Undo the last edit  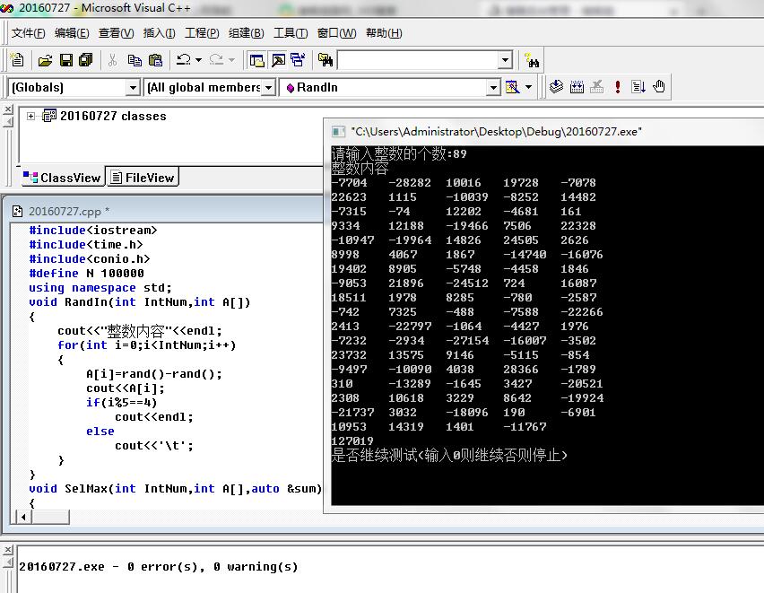(x=184, y=60)
